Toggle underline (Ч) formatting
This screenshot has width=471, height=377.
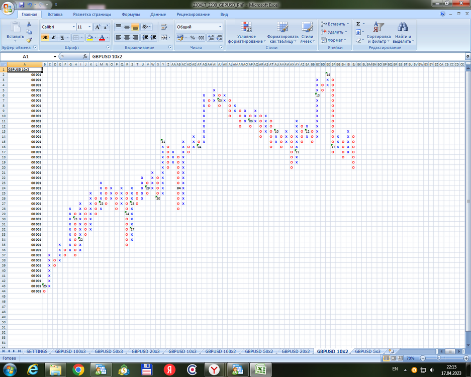[x=62, y=38]
